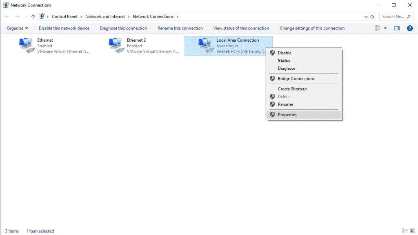Expand chevron after Network and Internet breadcrumb

tap(129, 16)
